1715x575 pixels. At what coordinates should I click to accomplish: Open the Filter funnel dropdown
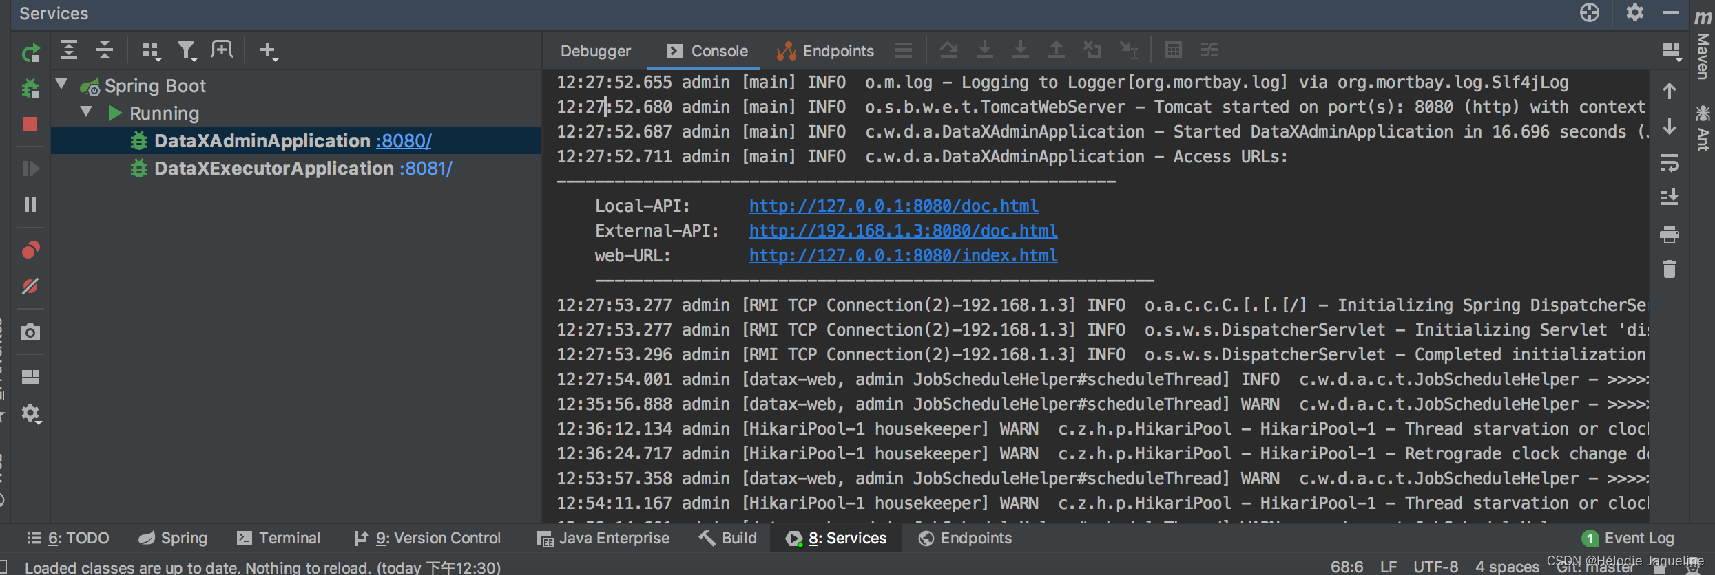[x=187, y=50]
